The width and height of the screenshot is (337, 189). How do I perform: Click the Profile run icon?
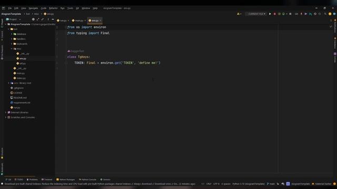(x=283, y=14)
